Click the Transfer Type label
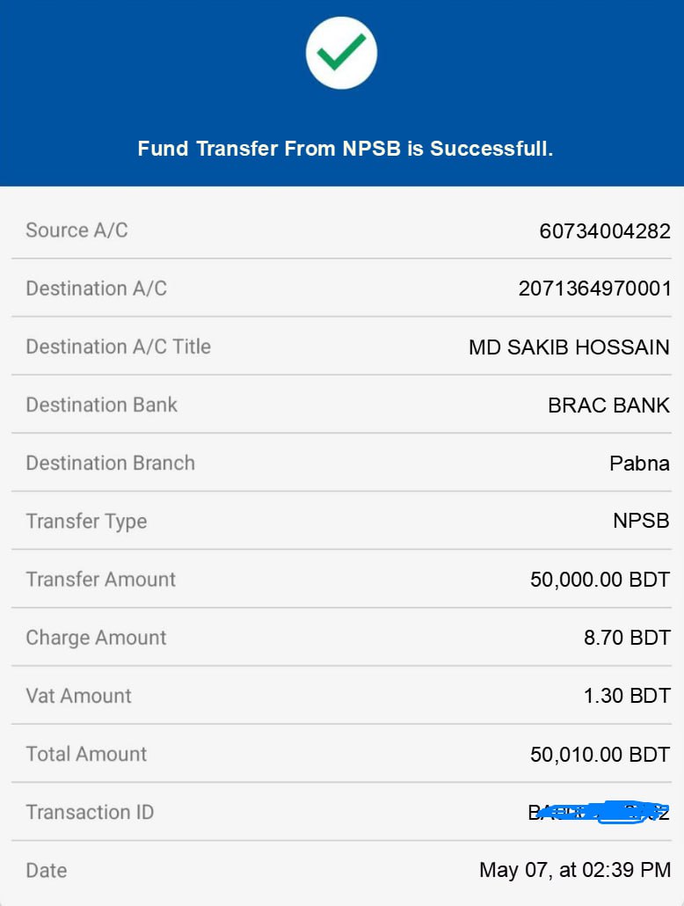 pyautogui.click(x=86, y=522)
